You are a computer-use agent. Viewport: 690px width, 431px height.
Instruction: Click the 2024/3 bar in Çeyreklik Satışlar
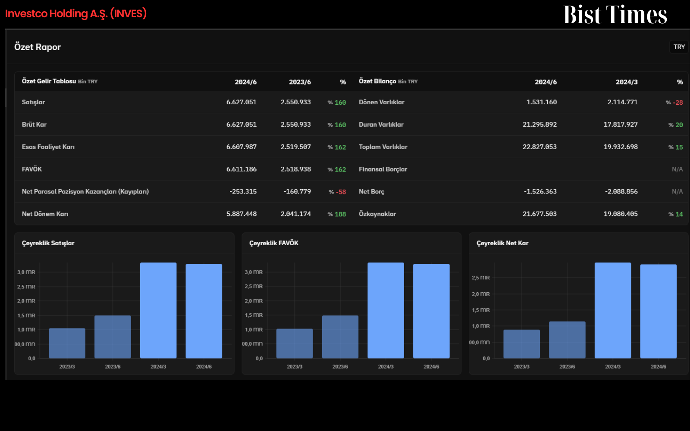158,310
